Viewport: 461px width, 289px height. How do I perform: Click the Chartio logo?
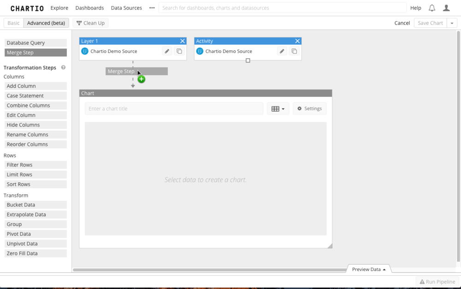coord(27,8)
